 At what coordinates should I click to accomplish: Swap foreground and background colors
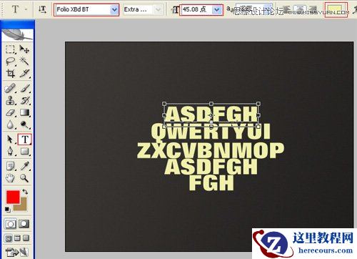(25, 191)
